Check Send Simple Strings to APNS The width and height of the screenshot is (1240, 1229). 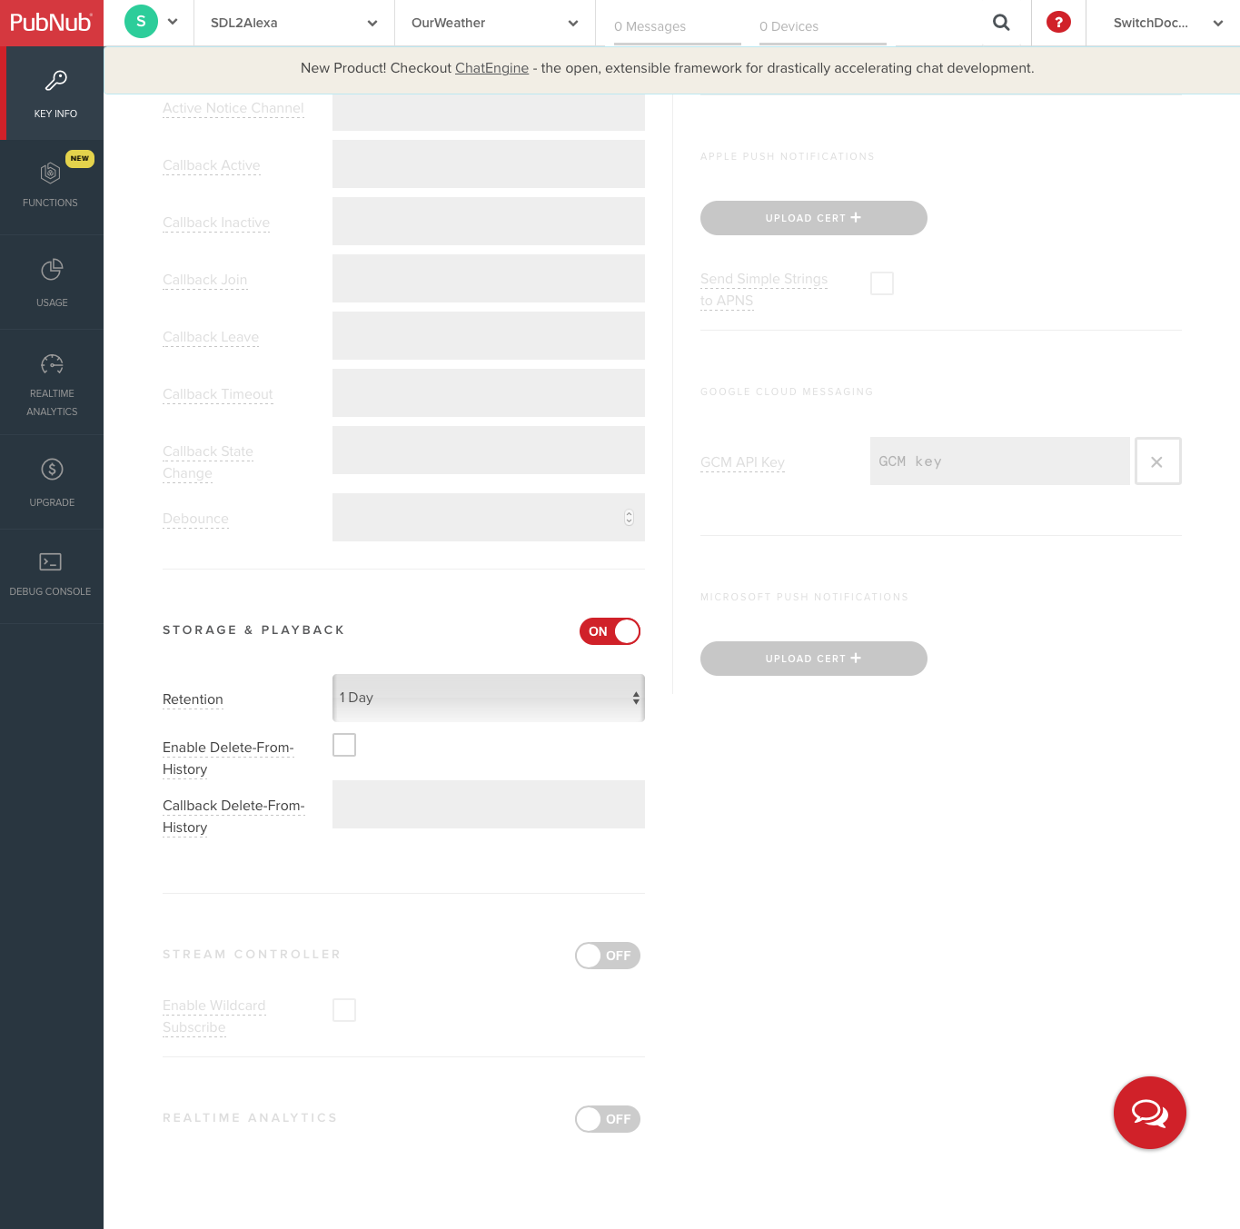(881, 282)
